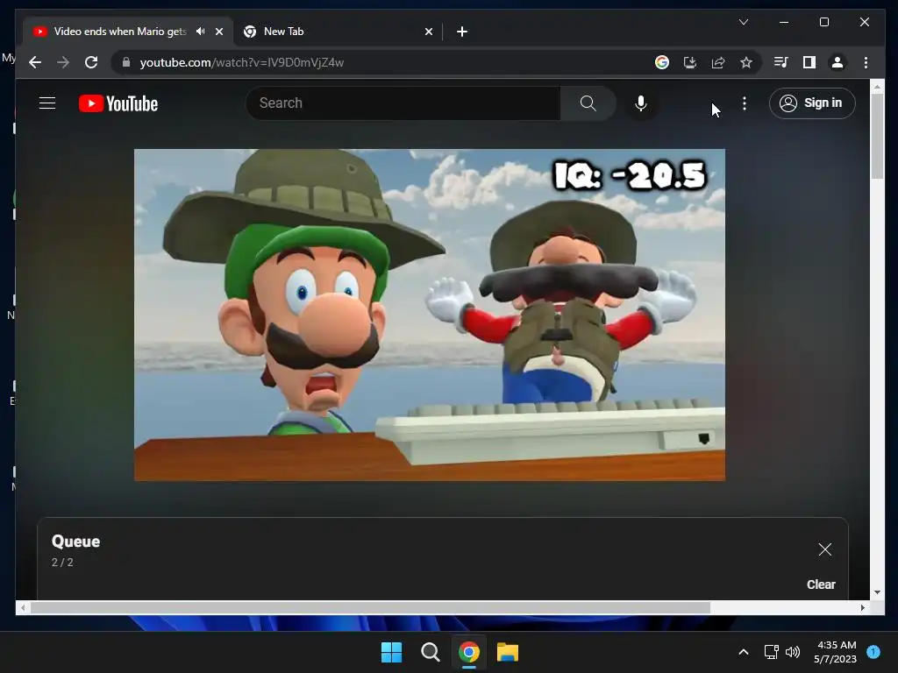Start voice search with microphone icon
Screen dimensions: 898x673
641,103
